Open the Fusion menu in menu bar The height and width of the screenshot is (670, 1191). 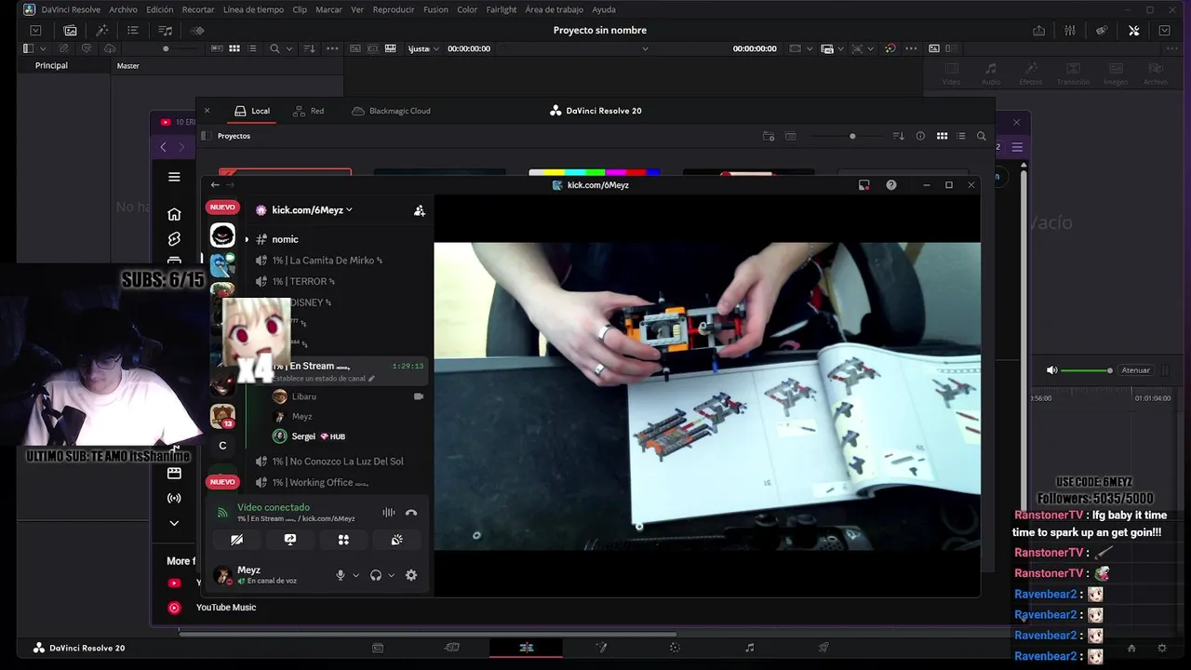(435, 9)
